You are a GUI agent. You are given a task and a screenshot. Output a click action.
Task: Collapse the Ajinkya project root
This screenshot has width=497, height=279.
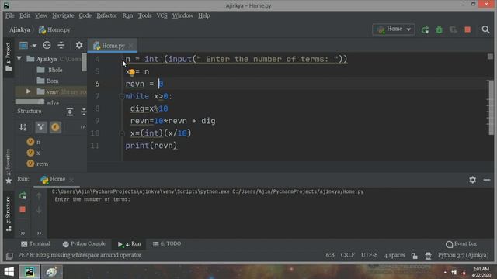tap(19, 59)
